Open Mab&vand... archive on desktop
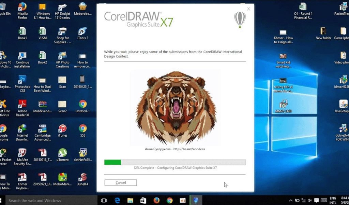Screen dimensions: 349x205 (43, 107)
